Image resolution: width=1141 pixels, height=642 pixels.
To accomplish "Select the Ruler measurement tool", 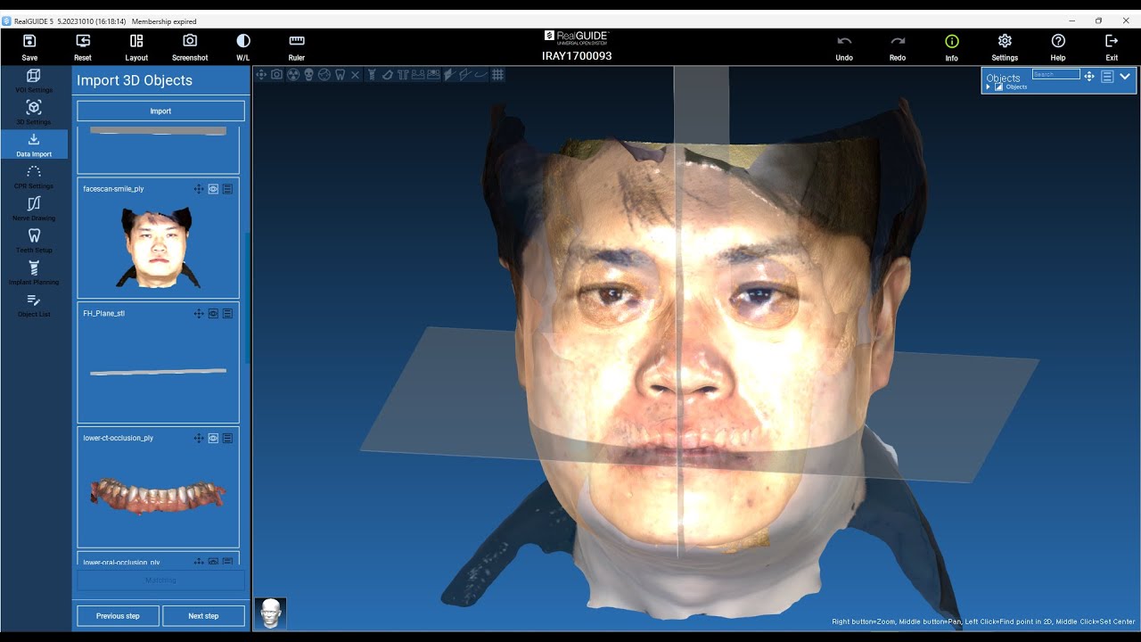I will coord(297,41).
